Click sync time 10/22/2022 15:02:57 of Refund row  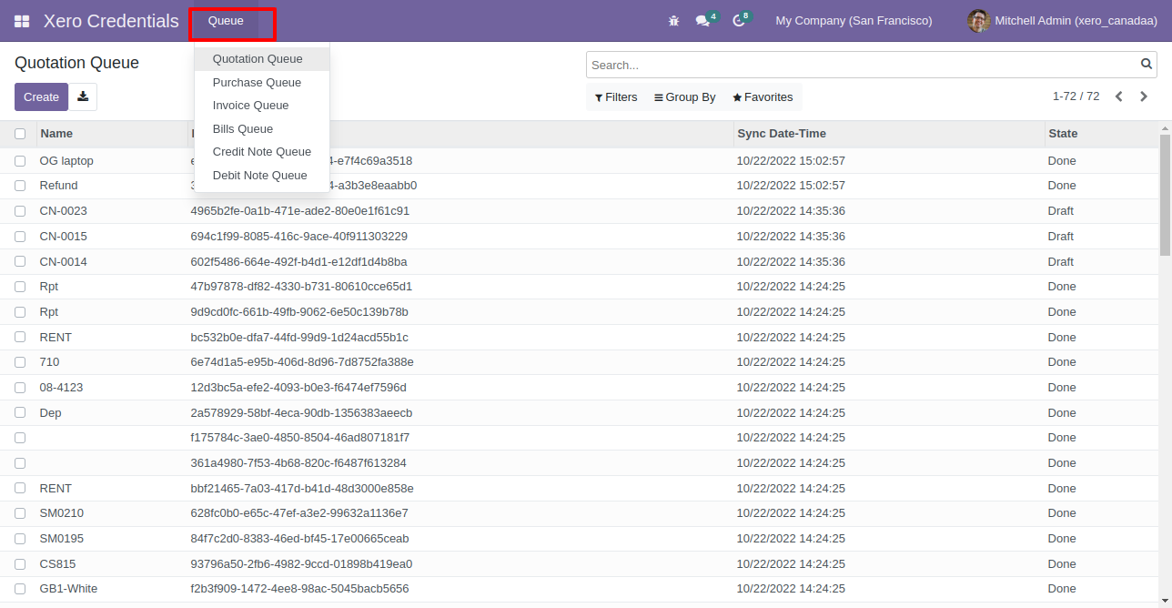[x=791, y=186]
